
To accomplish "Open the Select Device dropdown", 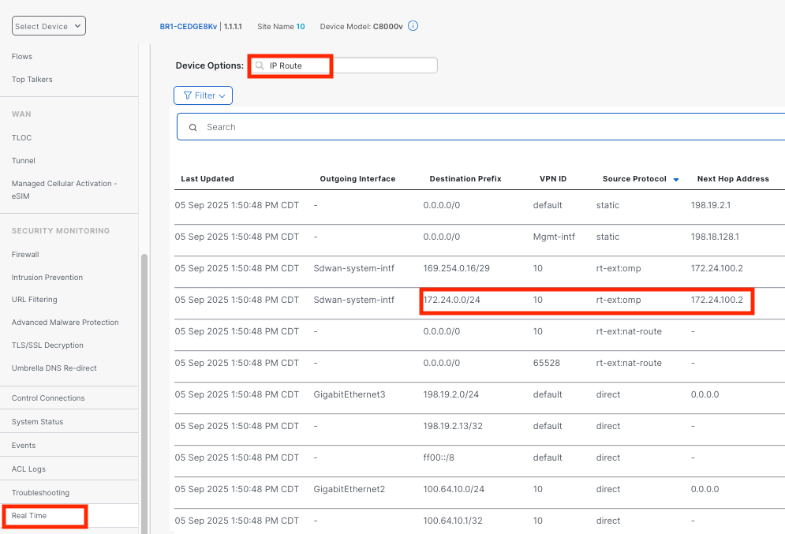I will click(x=48, y=26).
